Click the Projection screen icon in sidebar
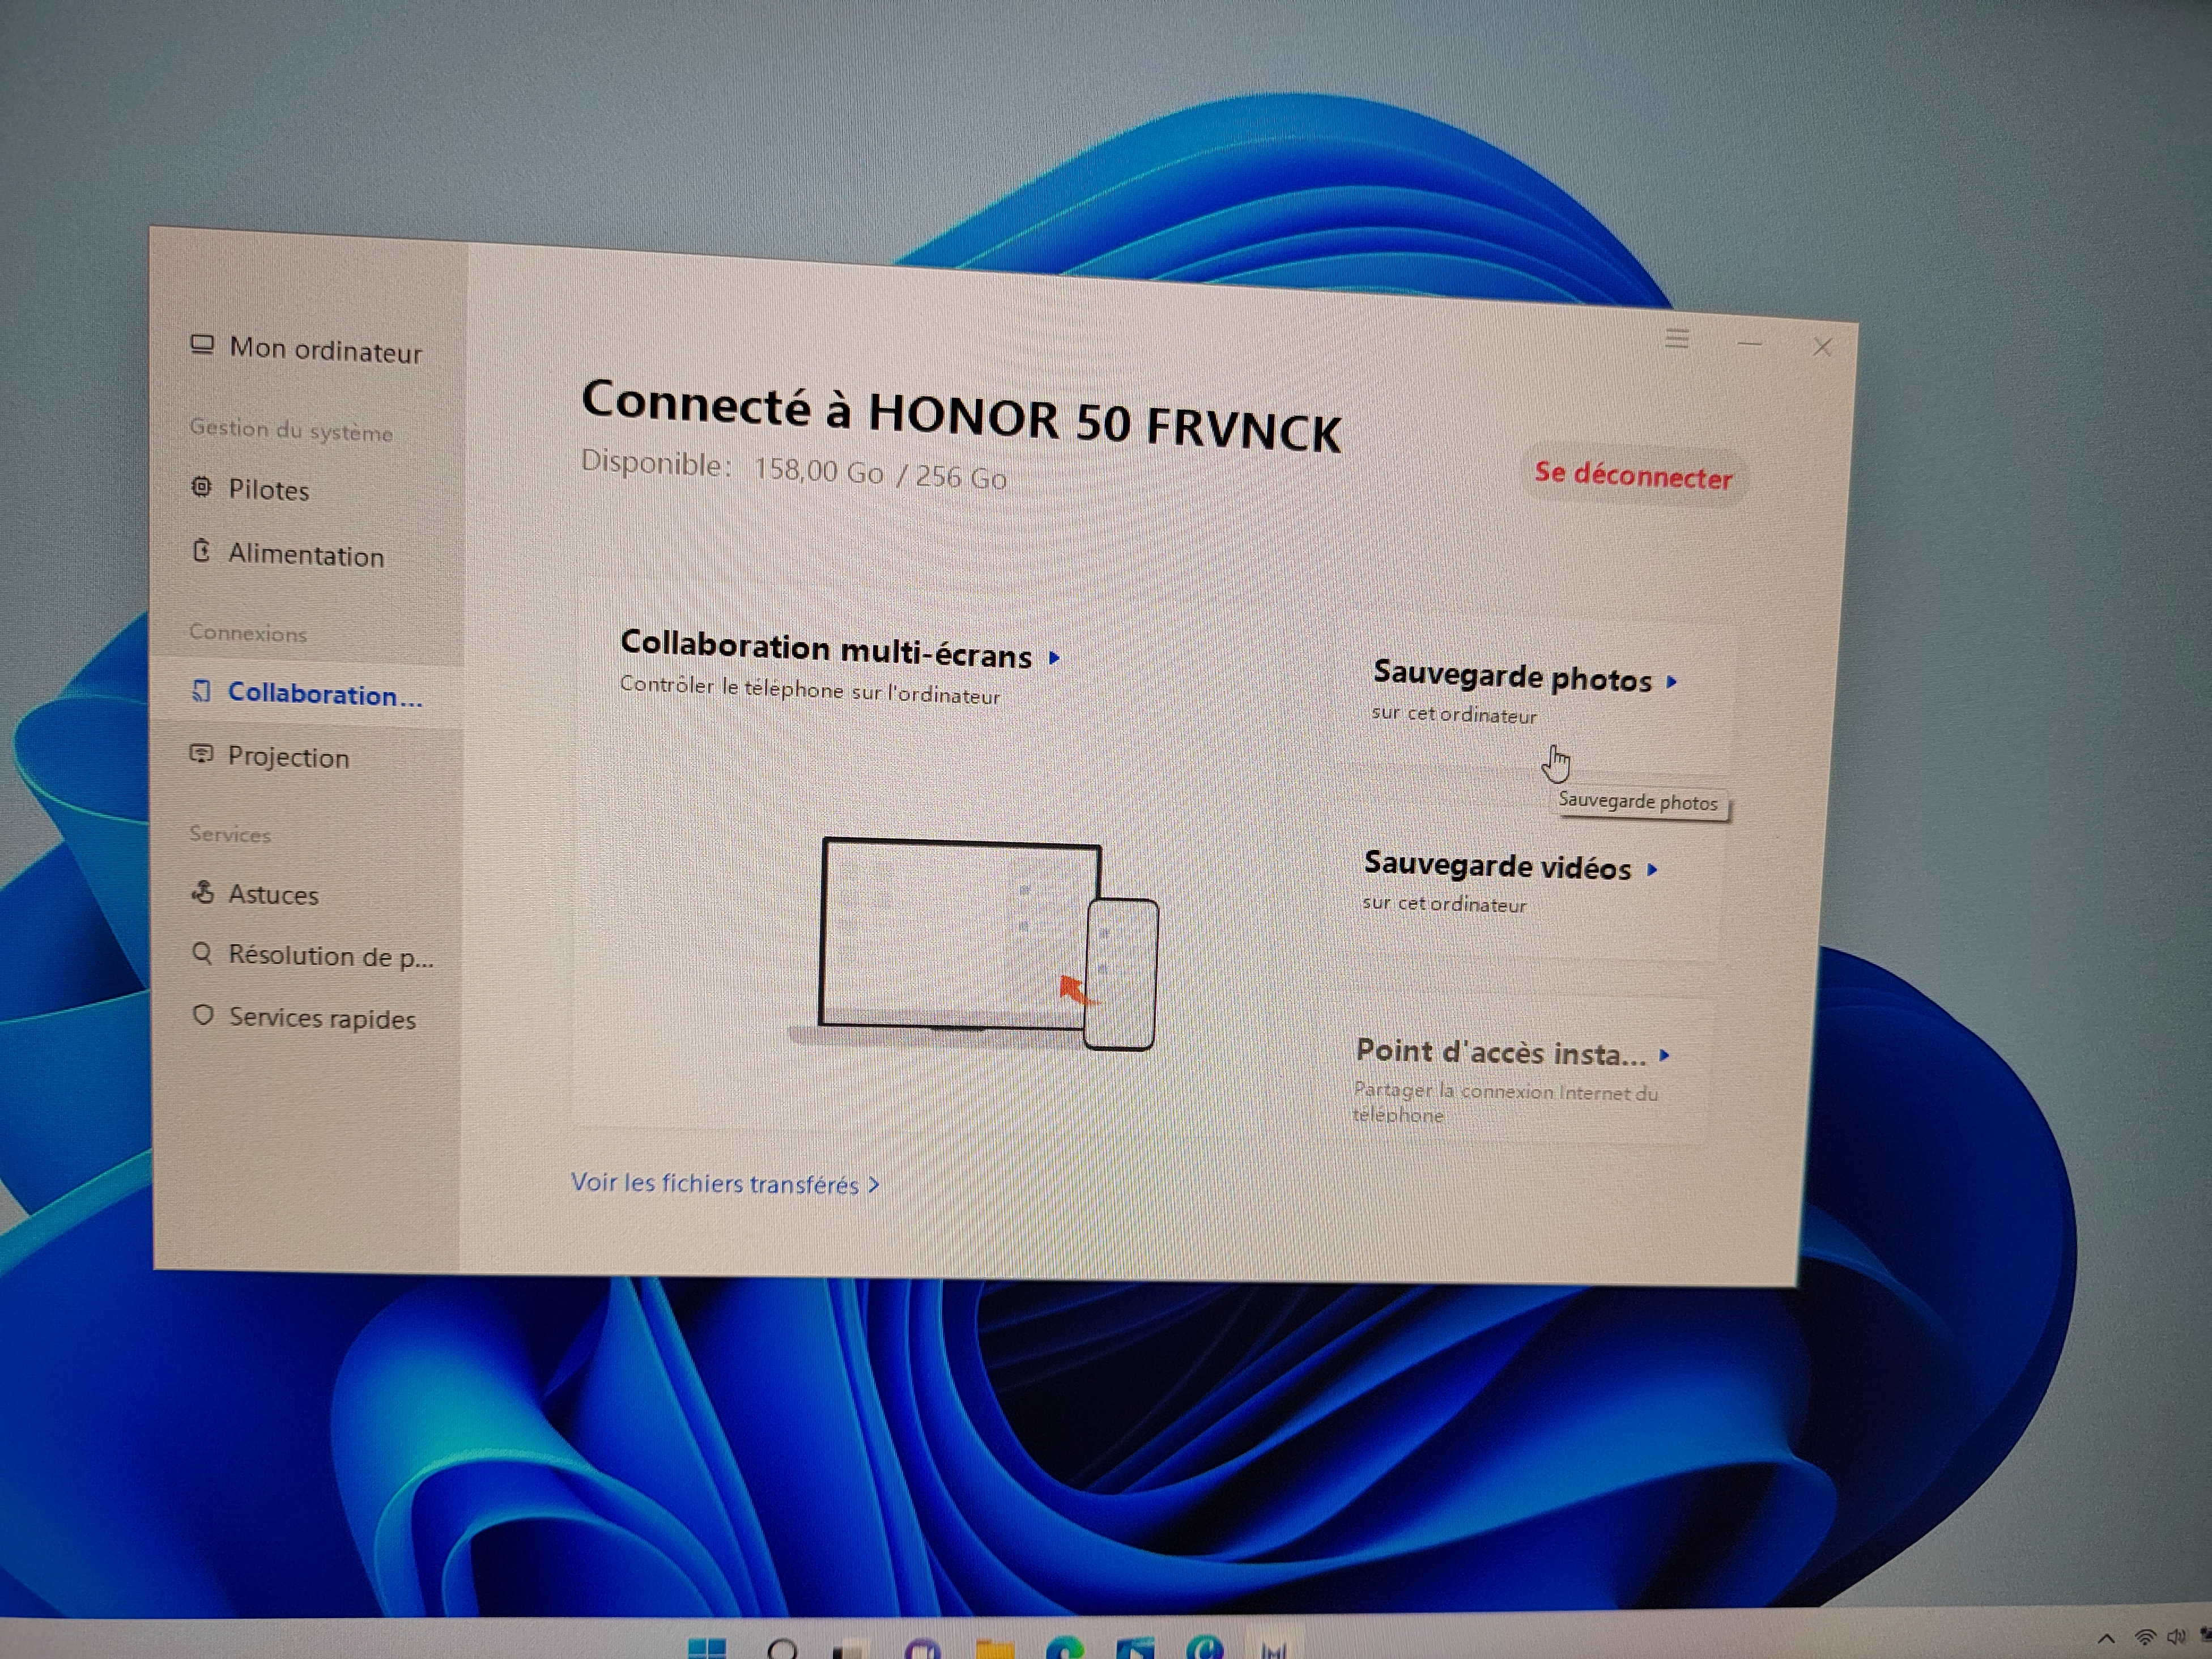The height and width of the screenshot is (1659, 2212). pyautogui.click(x=201, y=754)
